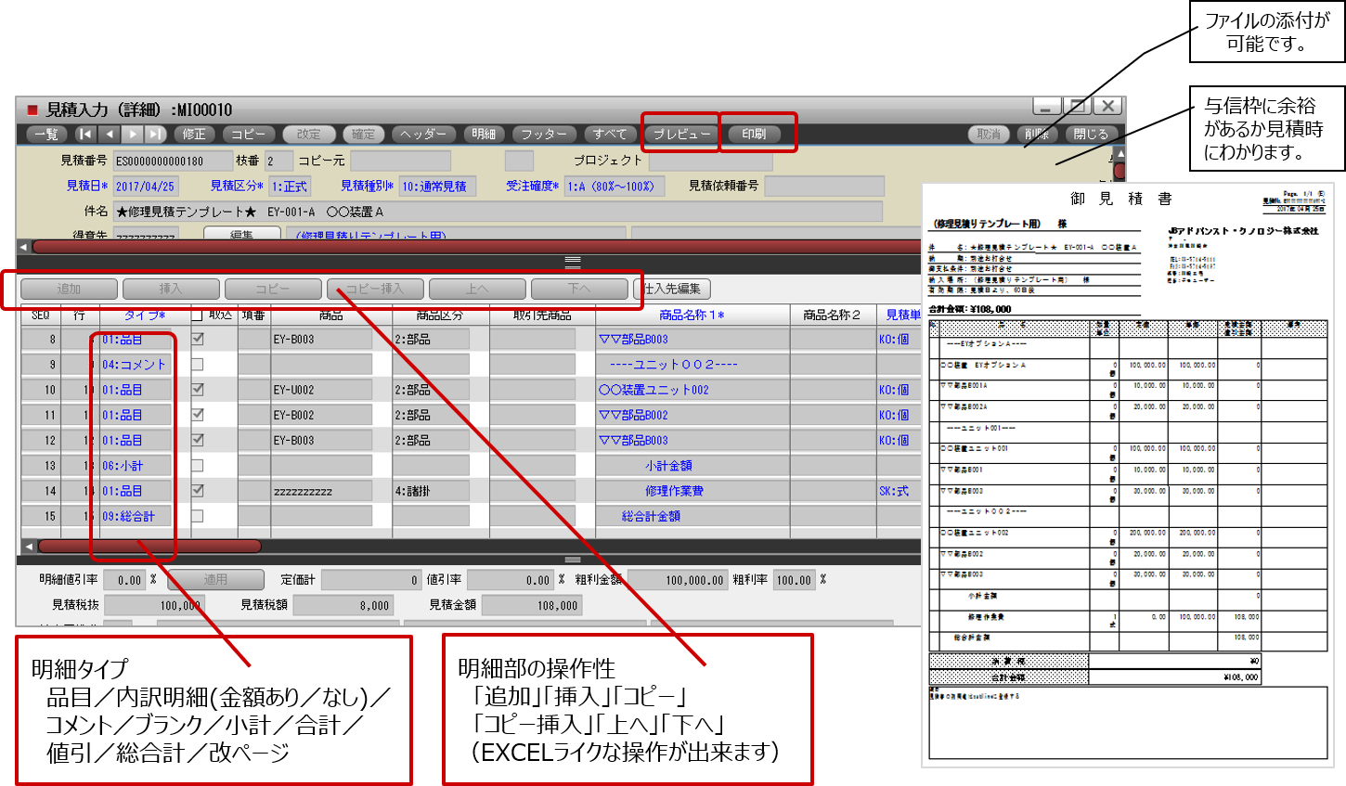The image size is (1346, 786).
Task: Jump to the first record arrow icon
Action: coord(84,135)
